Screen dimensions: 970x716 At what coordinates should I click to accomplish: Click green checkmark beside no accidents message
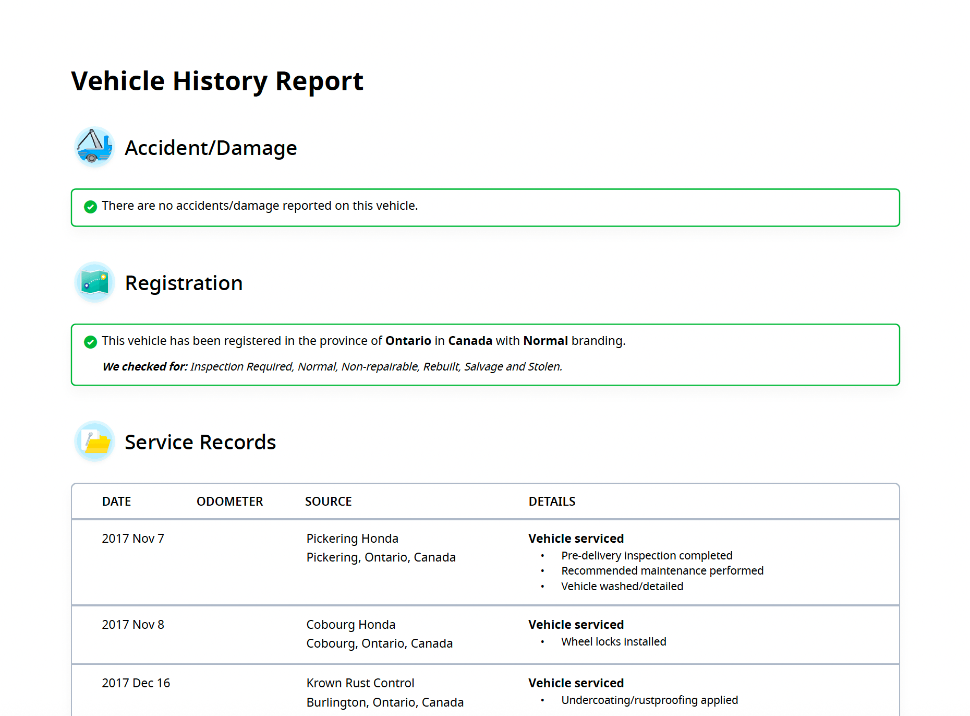90,207
